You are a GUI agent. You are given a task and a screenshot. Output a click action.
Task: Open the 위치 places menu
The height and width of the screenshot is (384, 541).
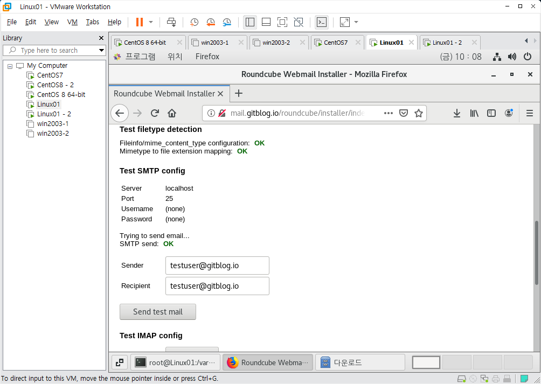click(x=175, y=57)
